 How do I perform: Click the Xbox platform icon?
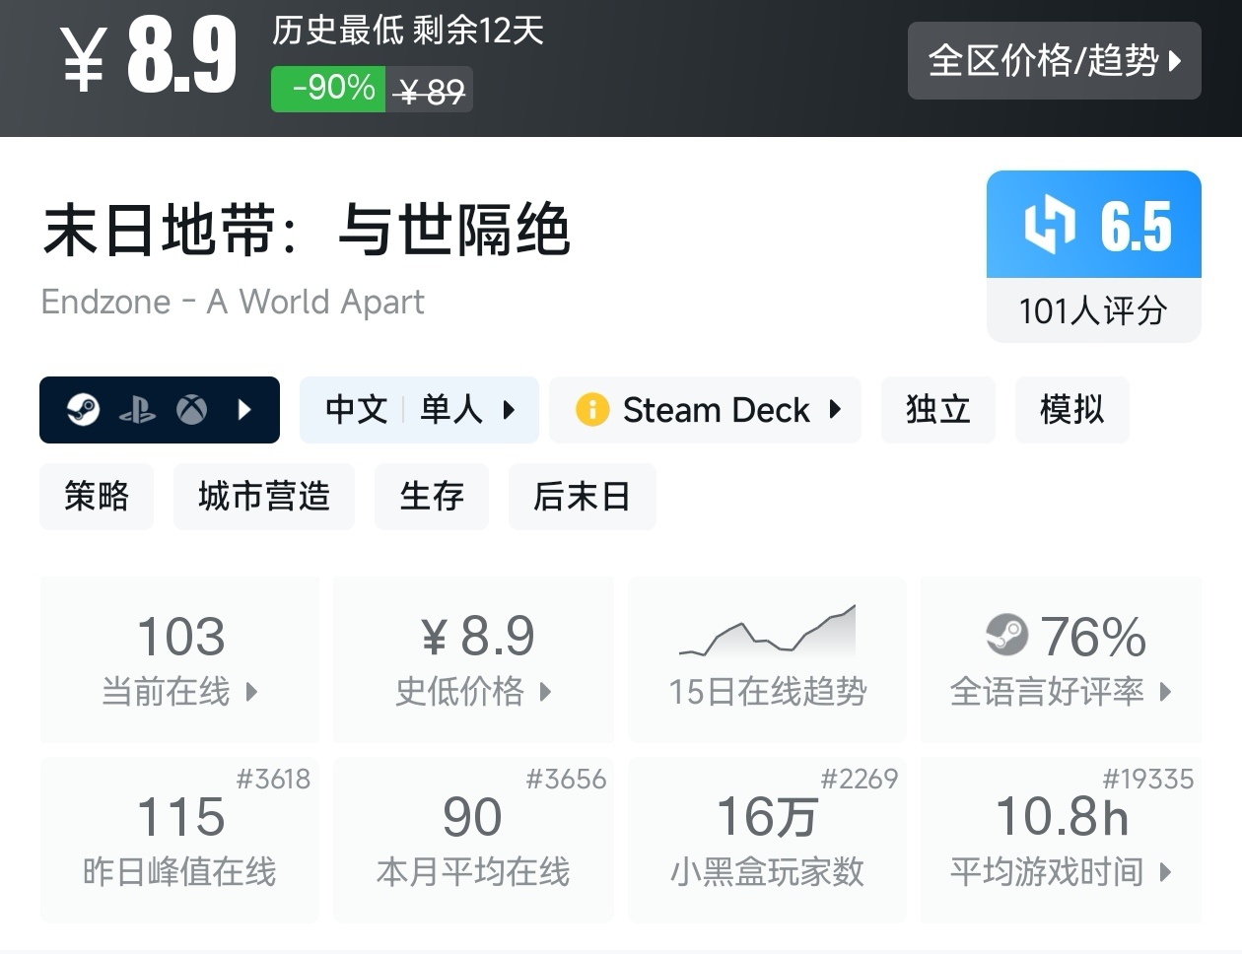coord(191,409)
